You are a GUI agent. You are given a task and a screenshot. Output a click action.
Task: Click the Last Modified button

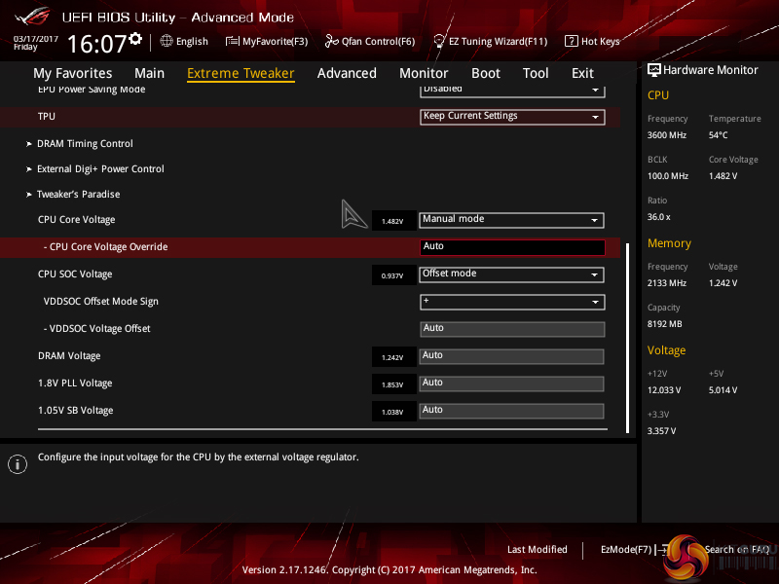pyautogui.click(x=537, y=550)
